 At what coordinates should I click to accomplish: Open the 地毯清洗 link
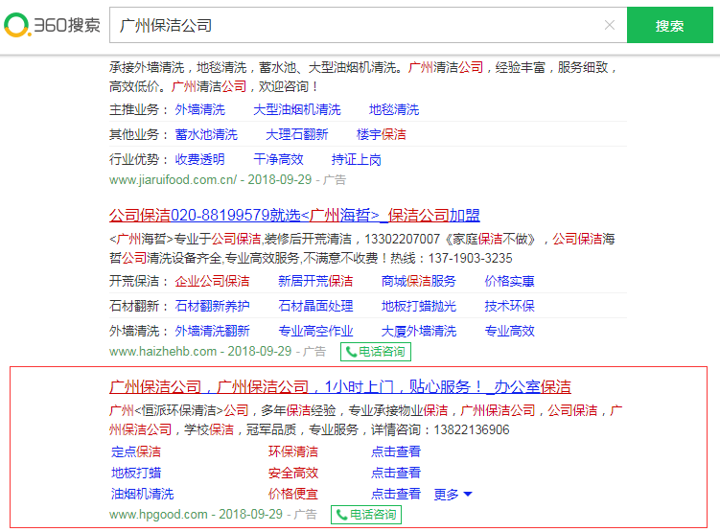click(394, 109)
